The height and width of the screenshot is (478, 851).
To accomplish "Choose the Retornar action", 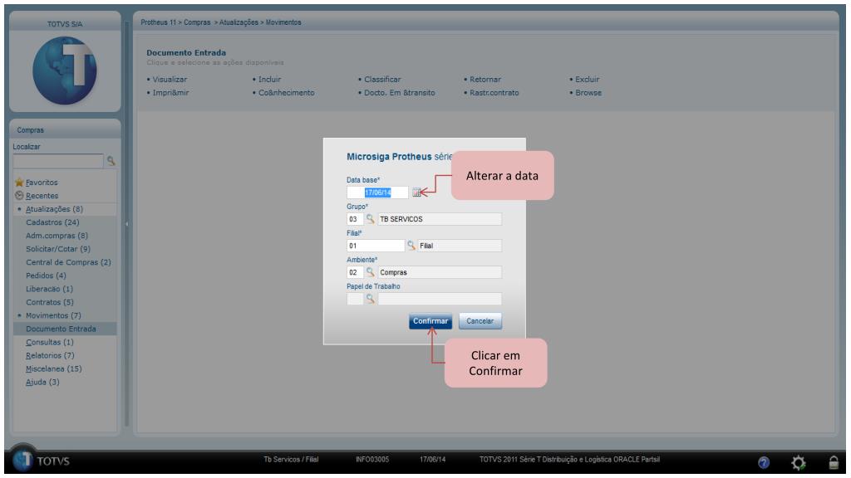I will pos(485,79).
